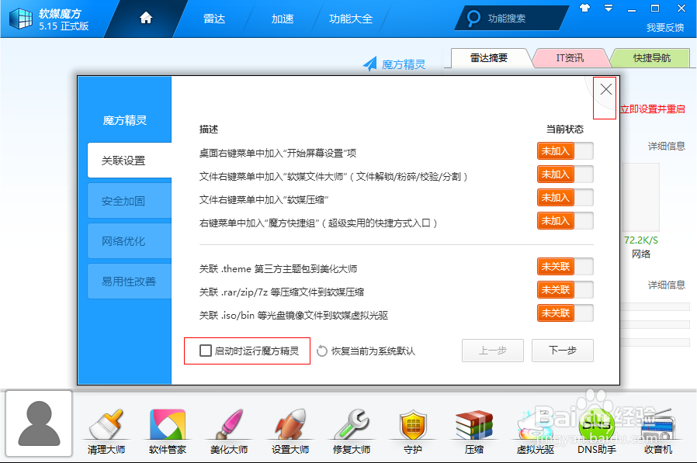697x463 pixels.
Task: Open 设置大师 rocket icon
Action: [290, 431]
